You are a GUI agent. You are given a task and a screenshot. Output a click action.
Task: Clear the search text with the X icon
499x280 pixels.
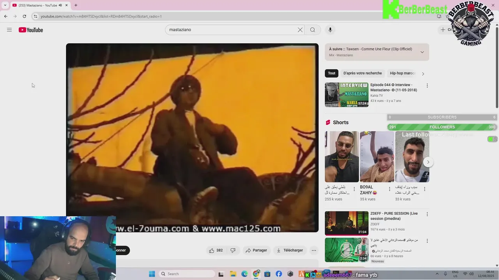(300, 30)
